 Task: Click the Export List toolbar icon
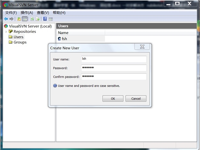click(x=38, y=19)
